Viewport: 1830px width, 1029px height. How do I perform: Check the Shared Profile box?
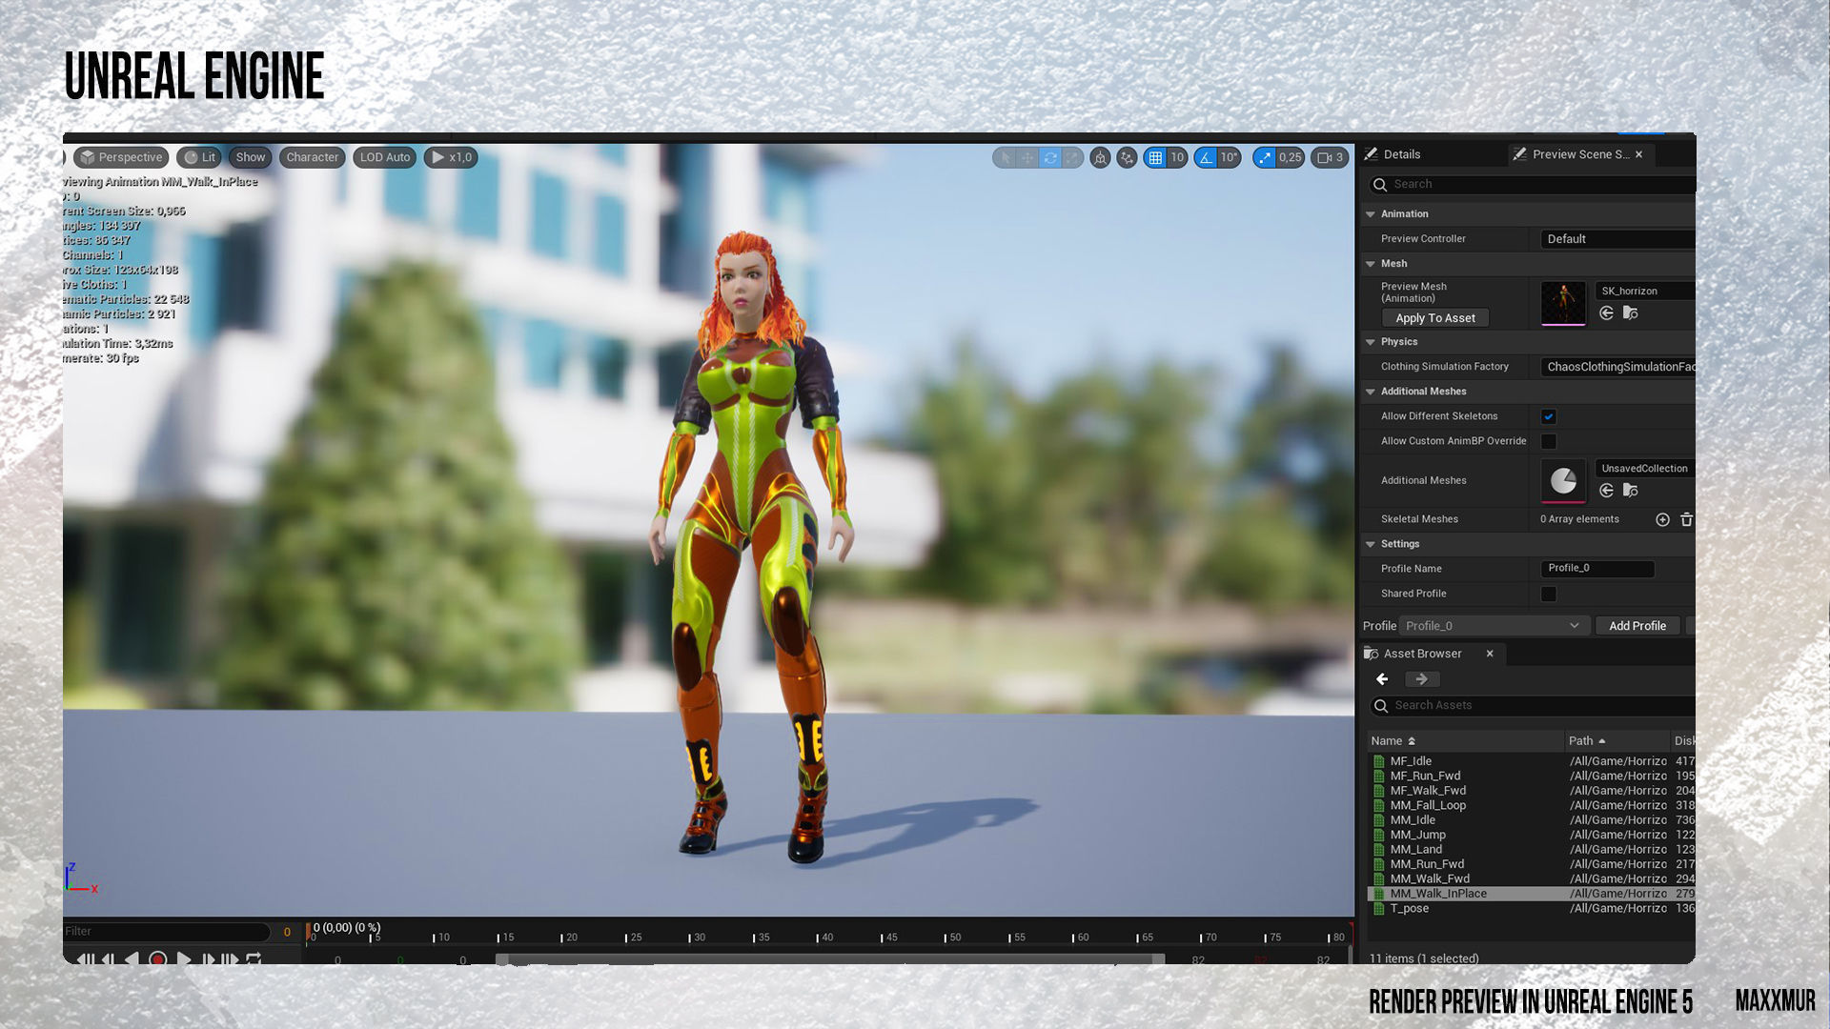(x=1549, y=594)
